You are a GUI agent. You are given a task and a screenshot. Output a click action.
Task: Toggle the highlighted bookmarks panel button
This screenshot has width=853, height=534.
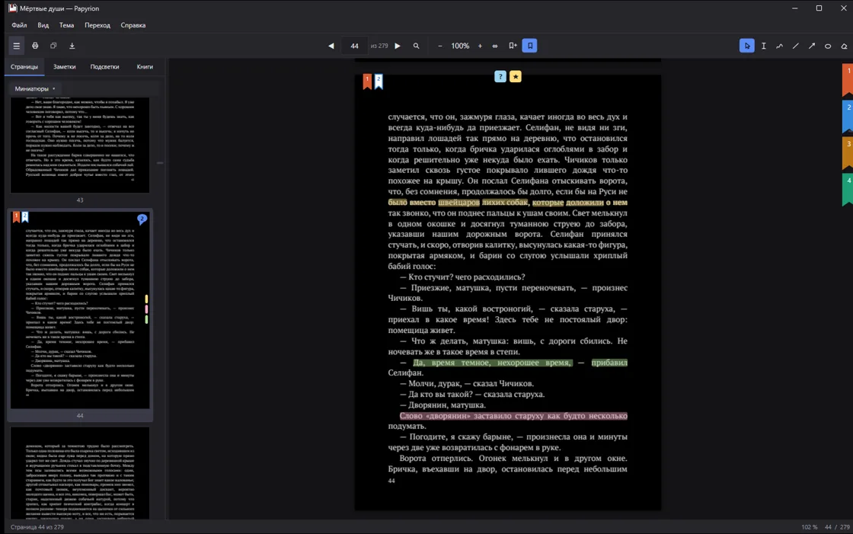529,46
